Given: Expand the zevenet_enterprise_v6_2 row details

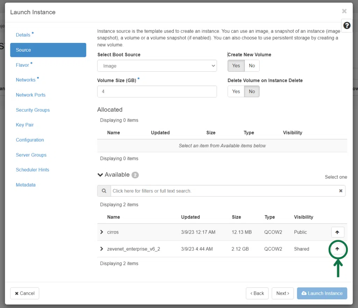Looking at the screenshot, I should tap(101, 249).
